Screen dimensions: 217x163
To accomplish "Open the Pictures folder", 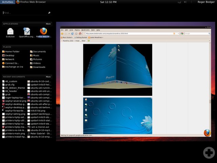I will tap(37, 59).
